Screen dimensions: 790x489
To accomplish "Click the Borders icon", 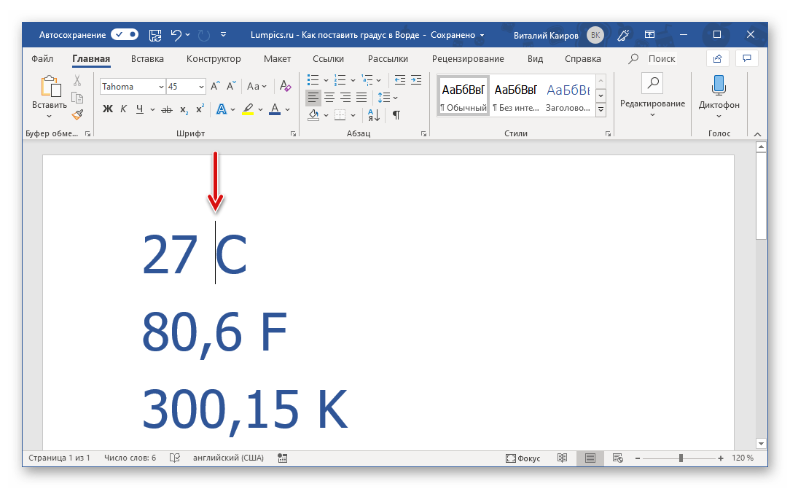I will point(340,115).
